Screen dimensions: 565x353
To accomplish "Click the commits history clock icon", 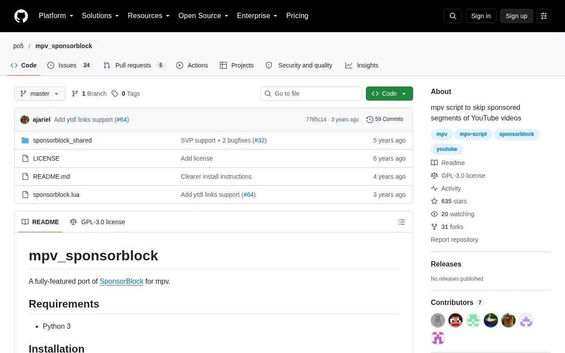I will click(x=370, y=120).
